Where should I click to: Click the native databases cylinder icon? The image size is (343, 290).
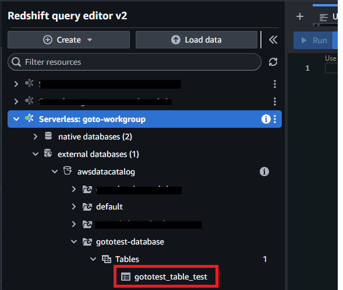point(48,136)
